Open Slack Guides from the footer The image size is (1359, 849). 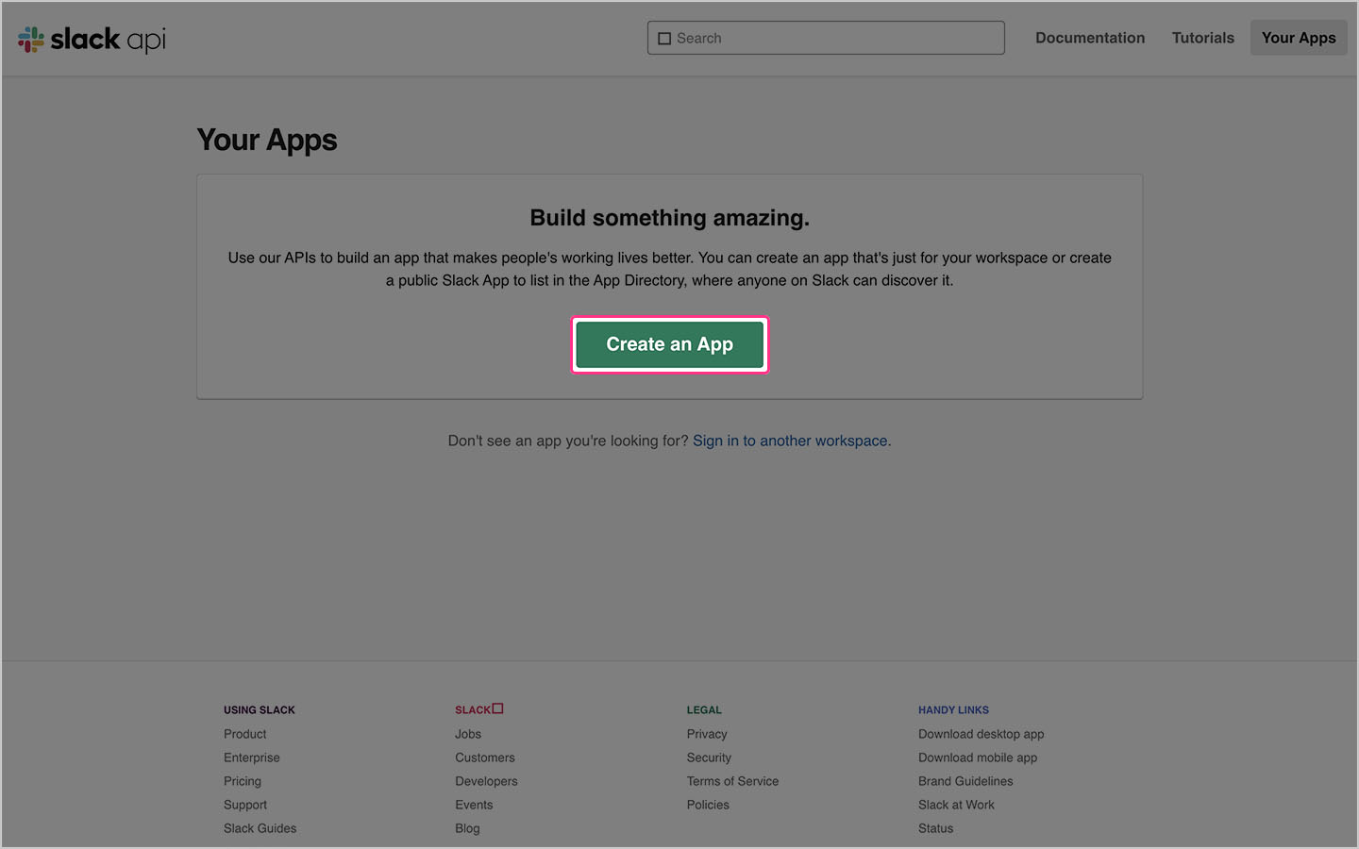coord(260,827)
